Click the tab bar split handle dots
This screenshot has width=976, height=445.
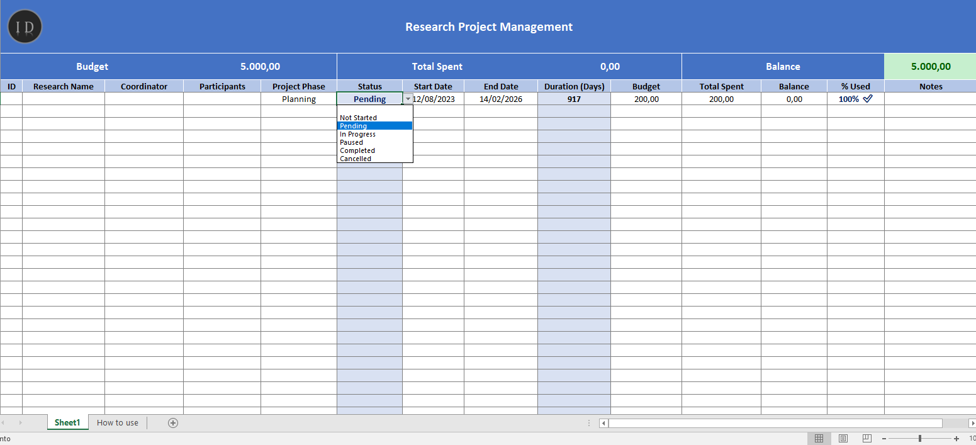589,423
